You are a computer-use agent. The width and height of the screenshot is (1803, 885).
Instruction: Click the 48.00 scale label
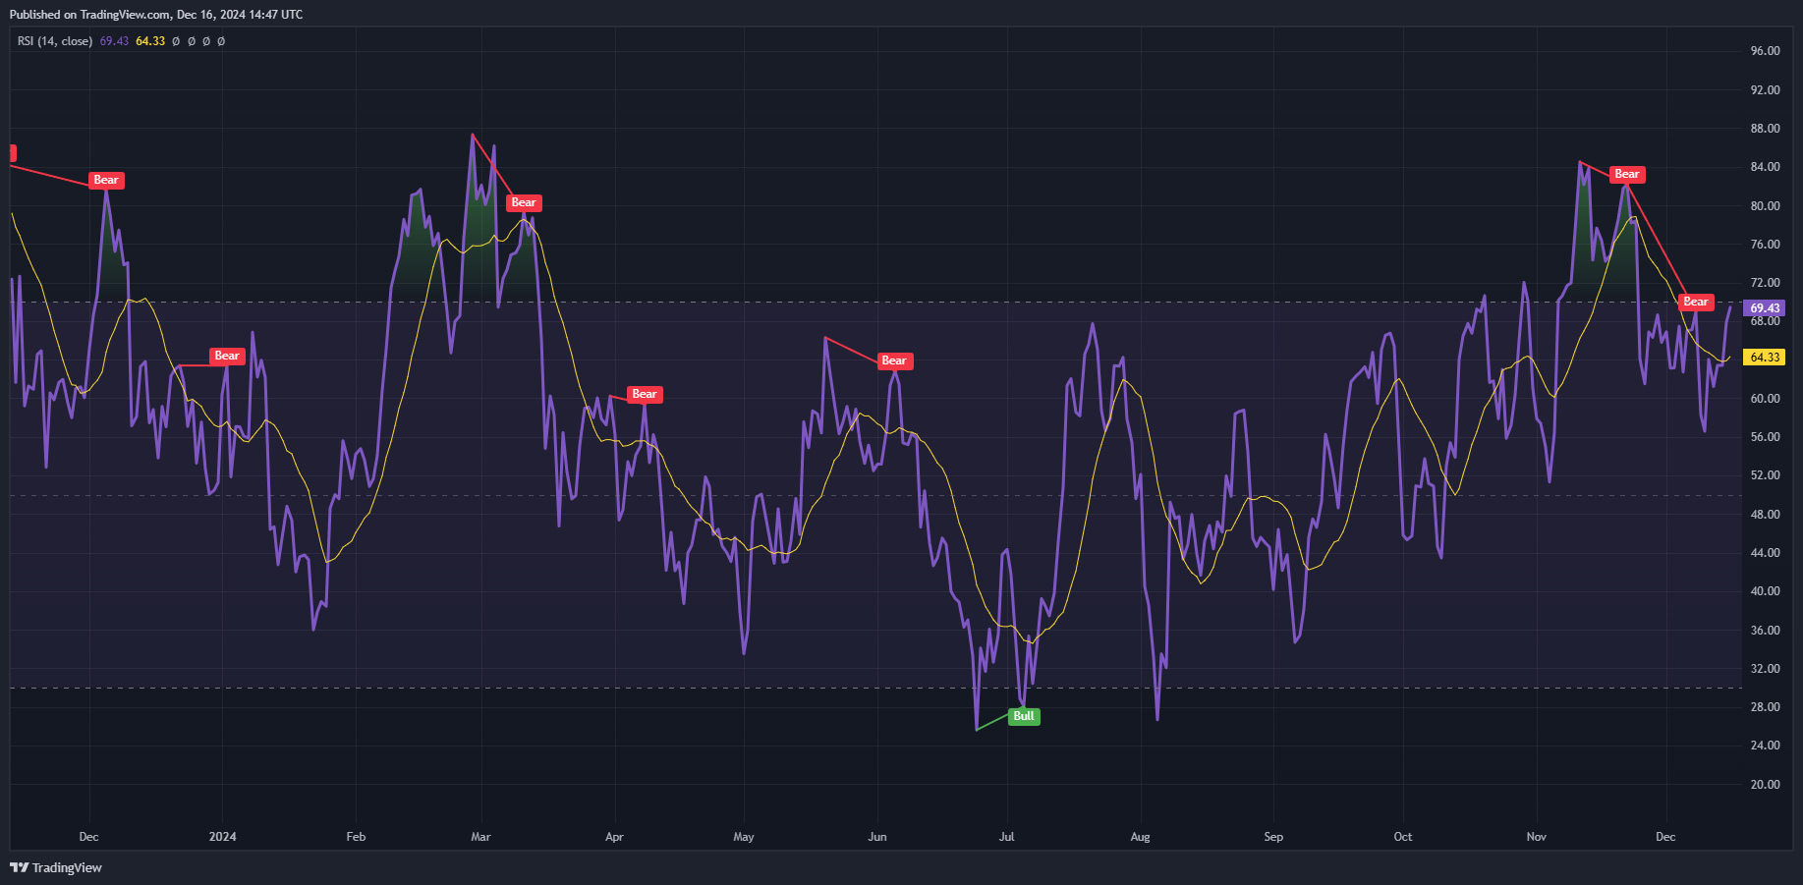pos(1765,515)
